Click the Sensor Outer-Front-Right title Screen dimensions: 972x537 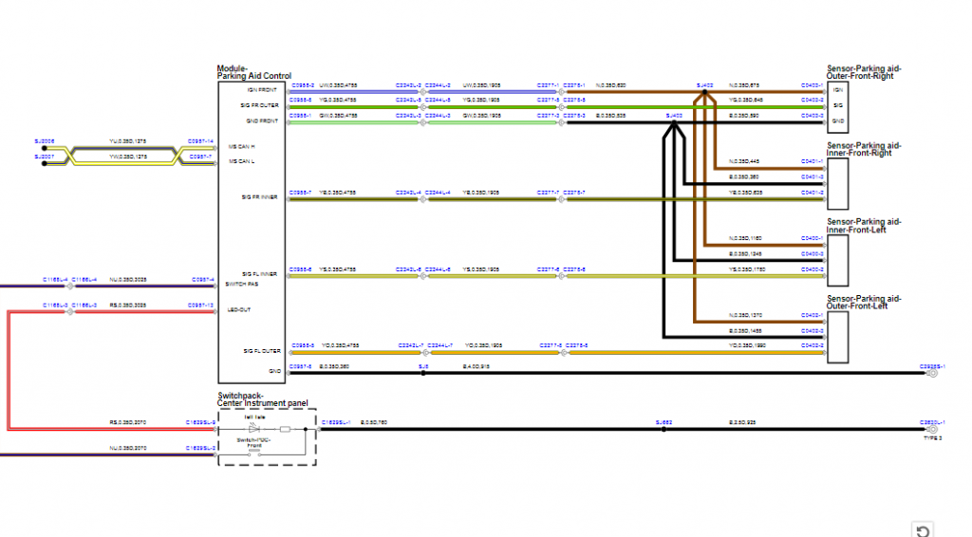click(864, 72)
